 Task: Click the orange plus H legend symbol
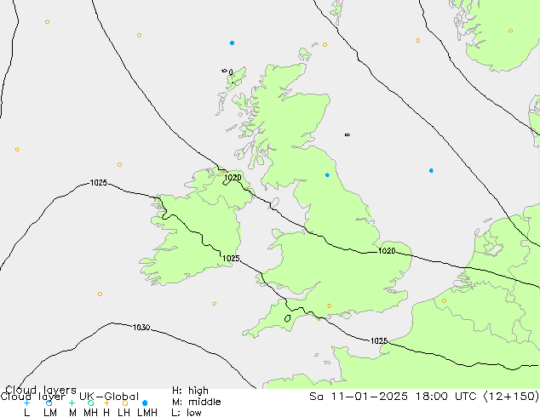click(x=106, y=403)
